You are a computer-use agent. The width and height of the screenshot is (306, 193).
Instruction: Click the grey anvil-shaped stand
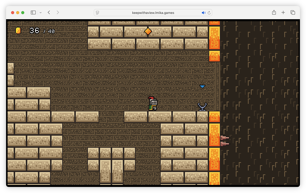tap(202, 107)
